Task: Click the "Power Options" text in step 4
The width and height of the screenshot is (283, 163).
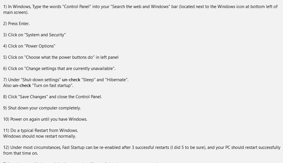Action: pos(40,46)
